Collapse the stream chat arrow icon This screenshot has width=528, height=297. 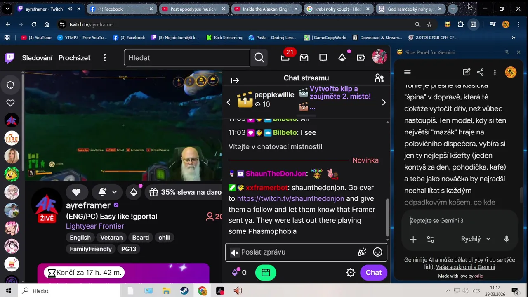click(x=235, y=80)
